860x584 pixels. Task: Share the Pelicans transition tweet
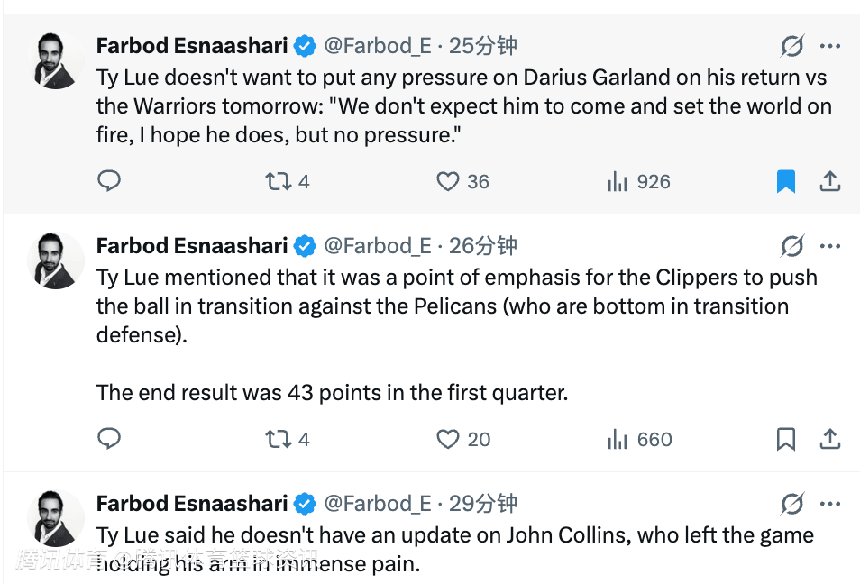(x=830, y=439)
